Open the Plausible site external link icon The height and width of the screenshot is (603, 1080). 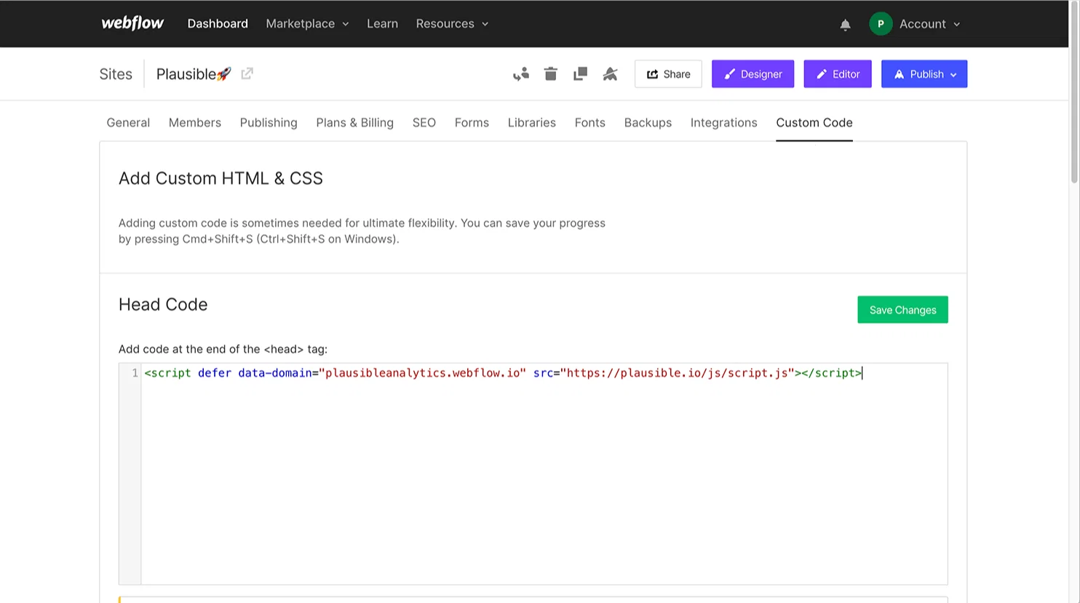click(247, 73)
